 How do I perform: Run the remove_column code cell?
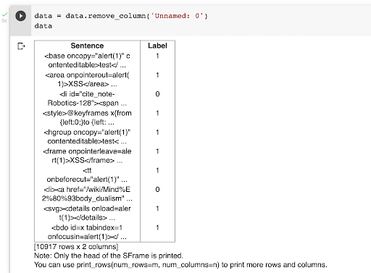tap(20, 16)
